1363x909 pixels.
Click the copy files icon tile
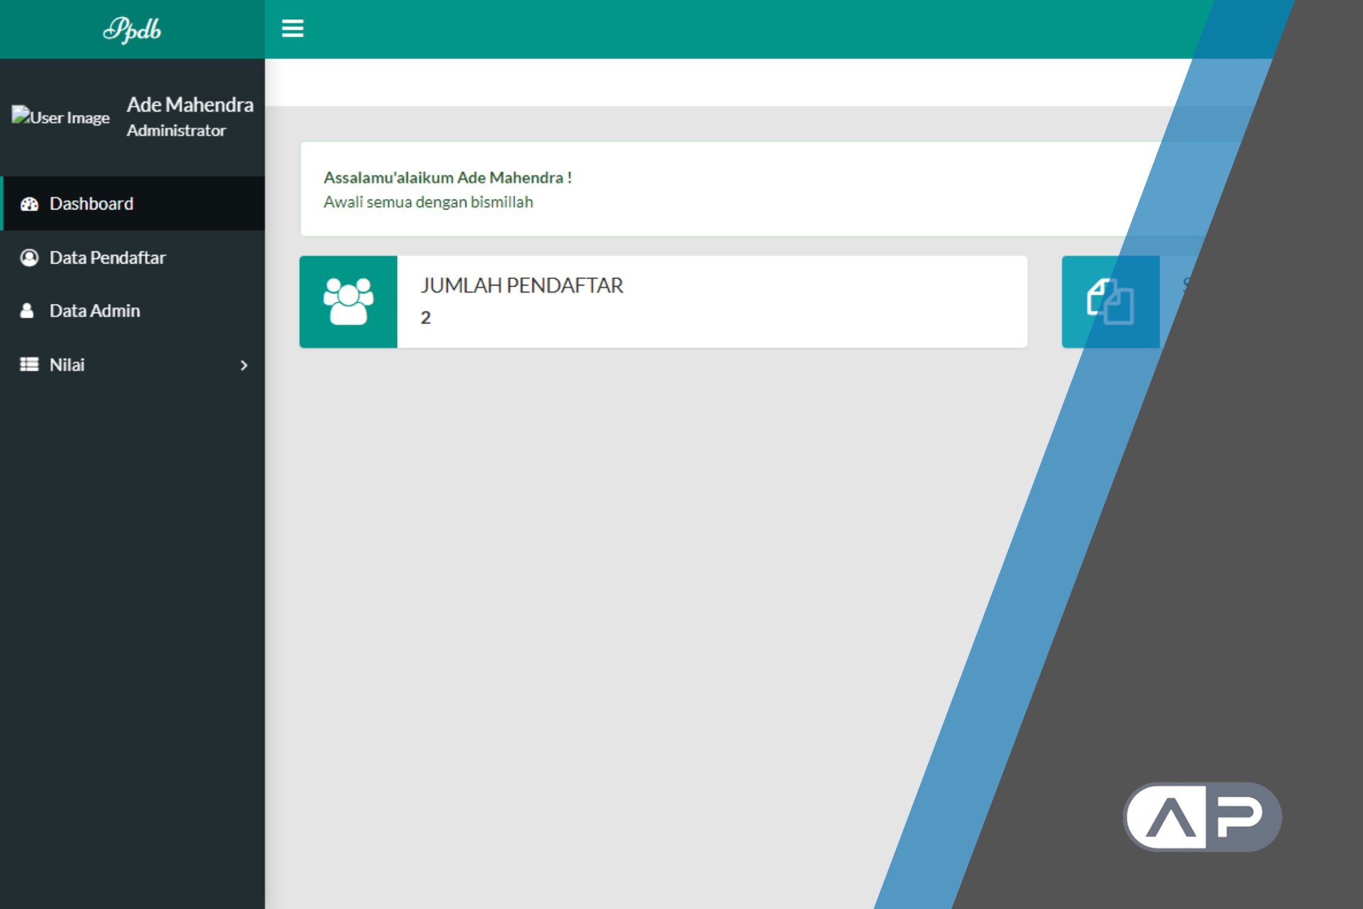coord(1110,302)
